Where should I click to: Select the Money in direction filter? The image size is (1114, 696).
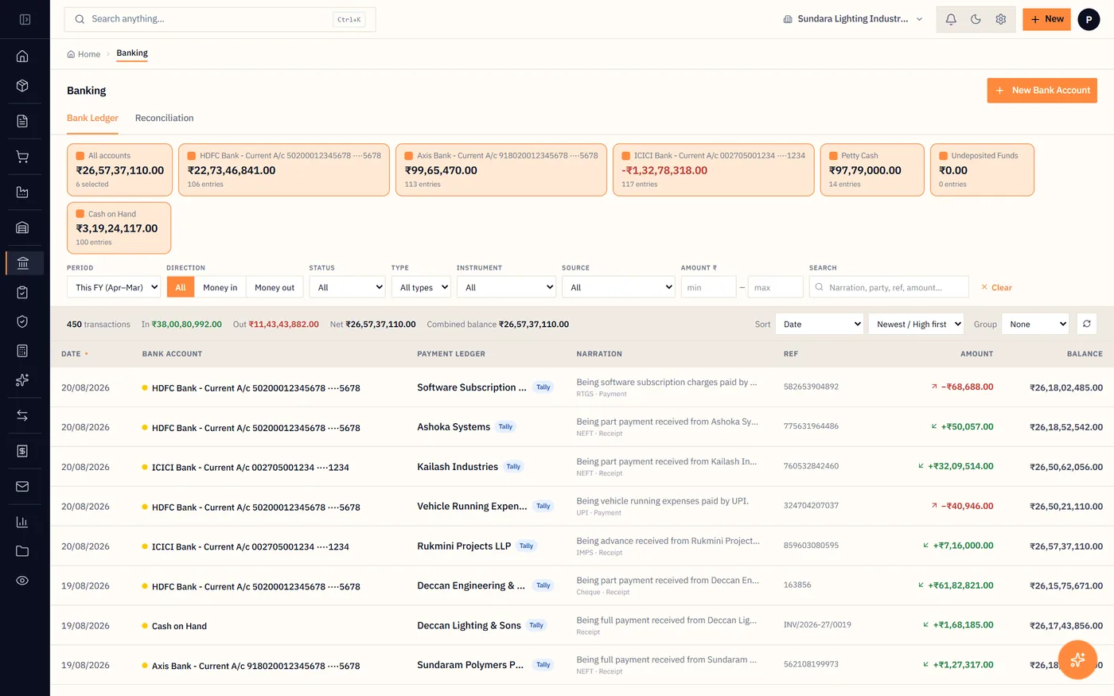point(220,287)
